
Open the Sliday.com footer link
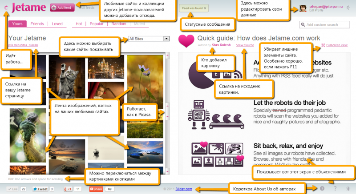pyautogui.click(x=184, y=189)
